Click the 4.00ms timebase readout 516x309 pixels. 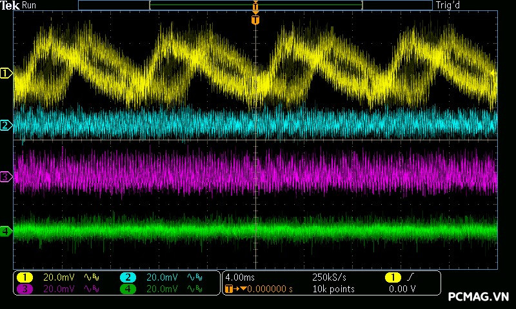pos(239,277)
